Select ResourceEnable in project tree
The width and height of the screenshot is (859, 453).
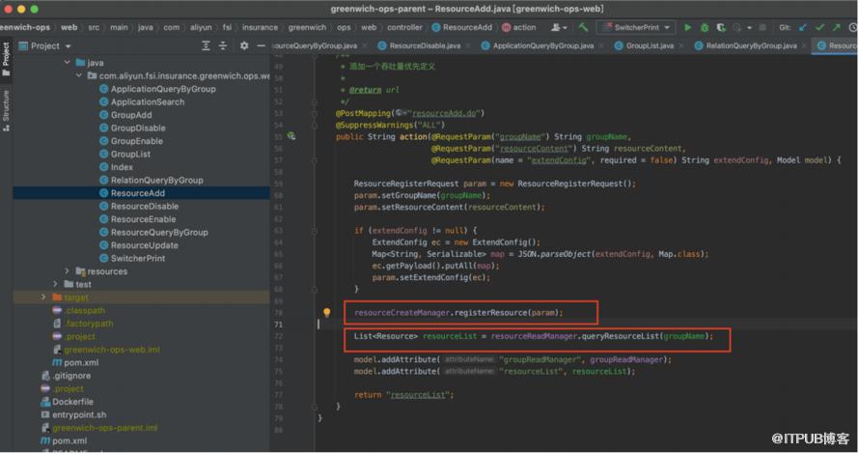[x=143, y=219]
